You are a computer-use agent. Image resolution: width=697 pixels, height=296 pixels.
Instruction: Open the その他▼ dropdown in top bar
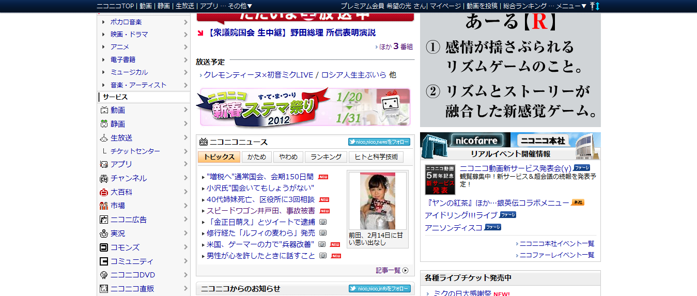240,6
